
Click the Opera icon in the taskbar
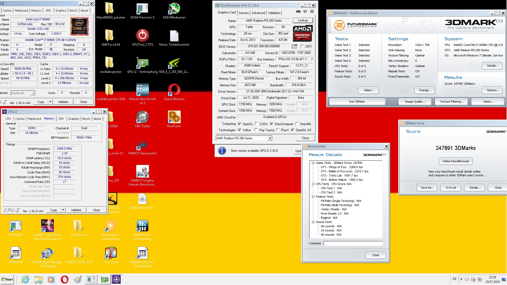[x=64, y=279]
